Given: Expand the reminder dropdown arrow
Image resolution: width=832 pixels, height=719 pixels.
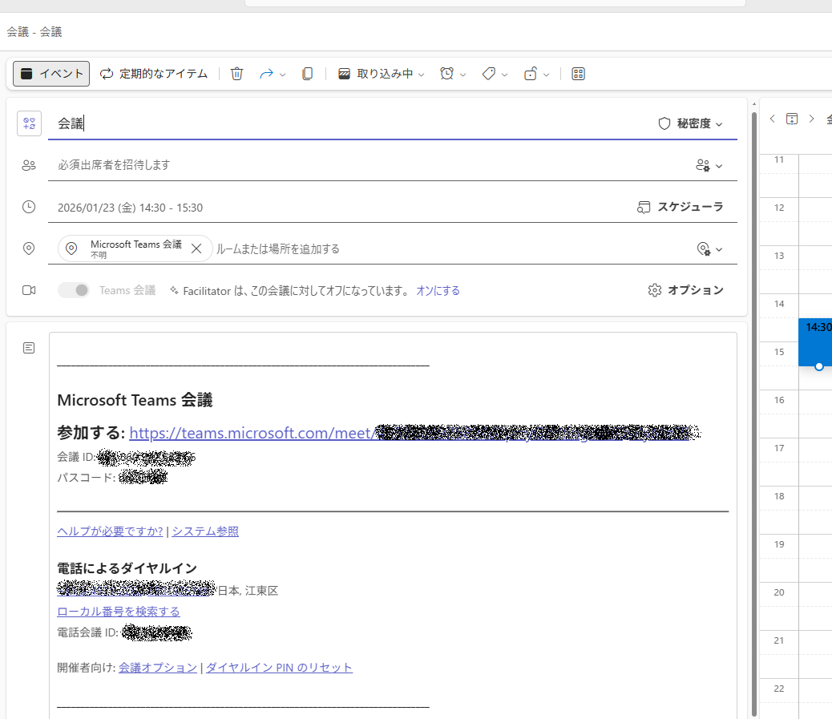Looking at the screenshot, I should (x=462, y=75).
